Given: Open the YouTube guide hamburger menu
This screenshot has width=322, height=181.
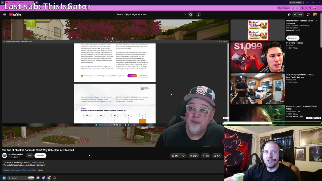Looking at the screenshot, I should point(5,15).
